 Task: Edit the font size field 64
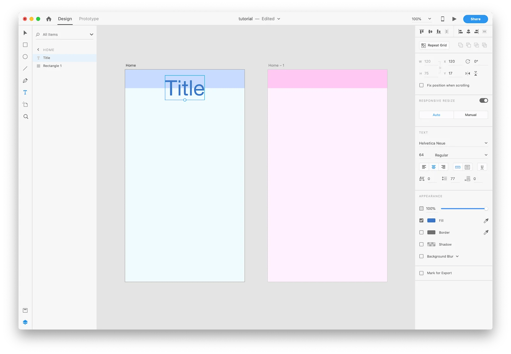424,155
